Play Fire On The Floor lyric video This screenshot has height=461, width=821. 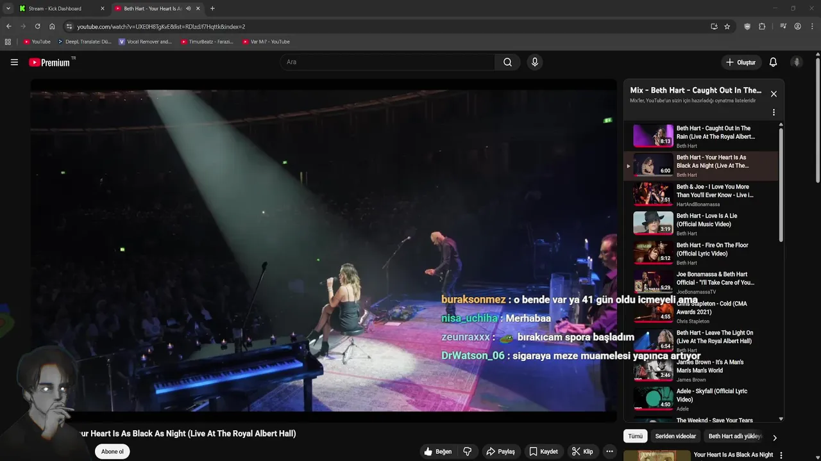coord(701,253)
